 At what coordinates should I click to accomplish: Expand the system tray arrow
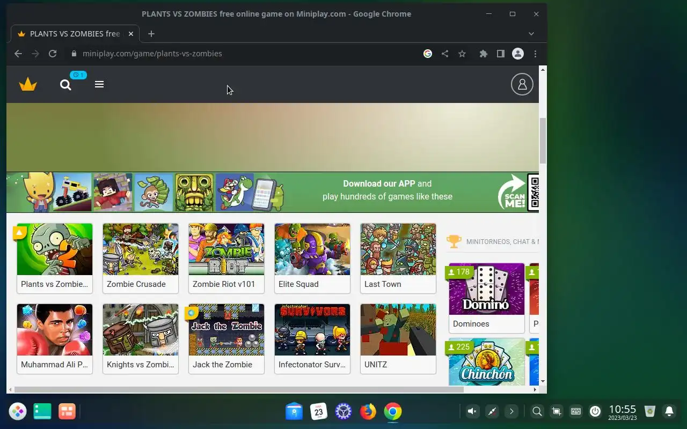[511, 411]
